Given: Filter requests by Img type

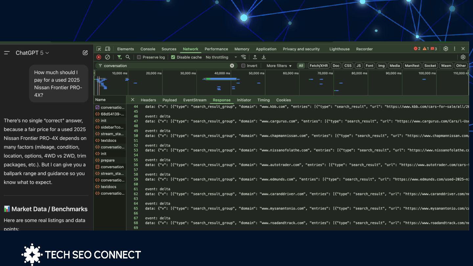Looking at the screenshot, I should (381, 66).
